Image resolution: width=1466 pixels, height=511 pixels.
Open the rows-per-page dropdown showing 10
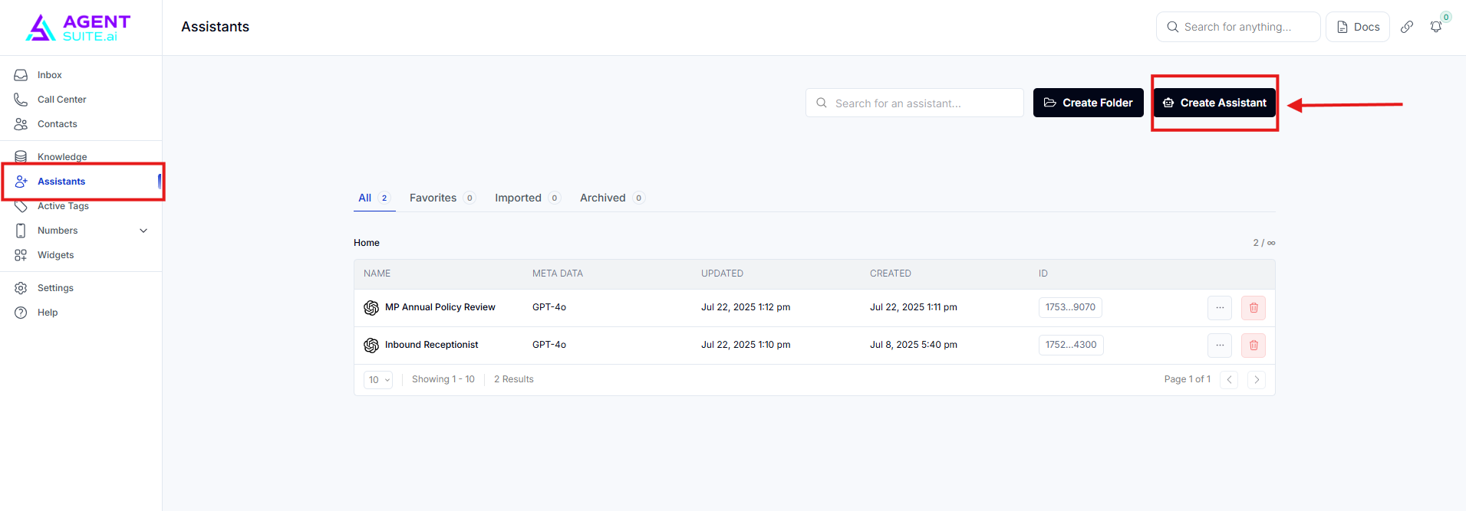click(378, 380)
